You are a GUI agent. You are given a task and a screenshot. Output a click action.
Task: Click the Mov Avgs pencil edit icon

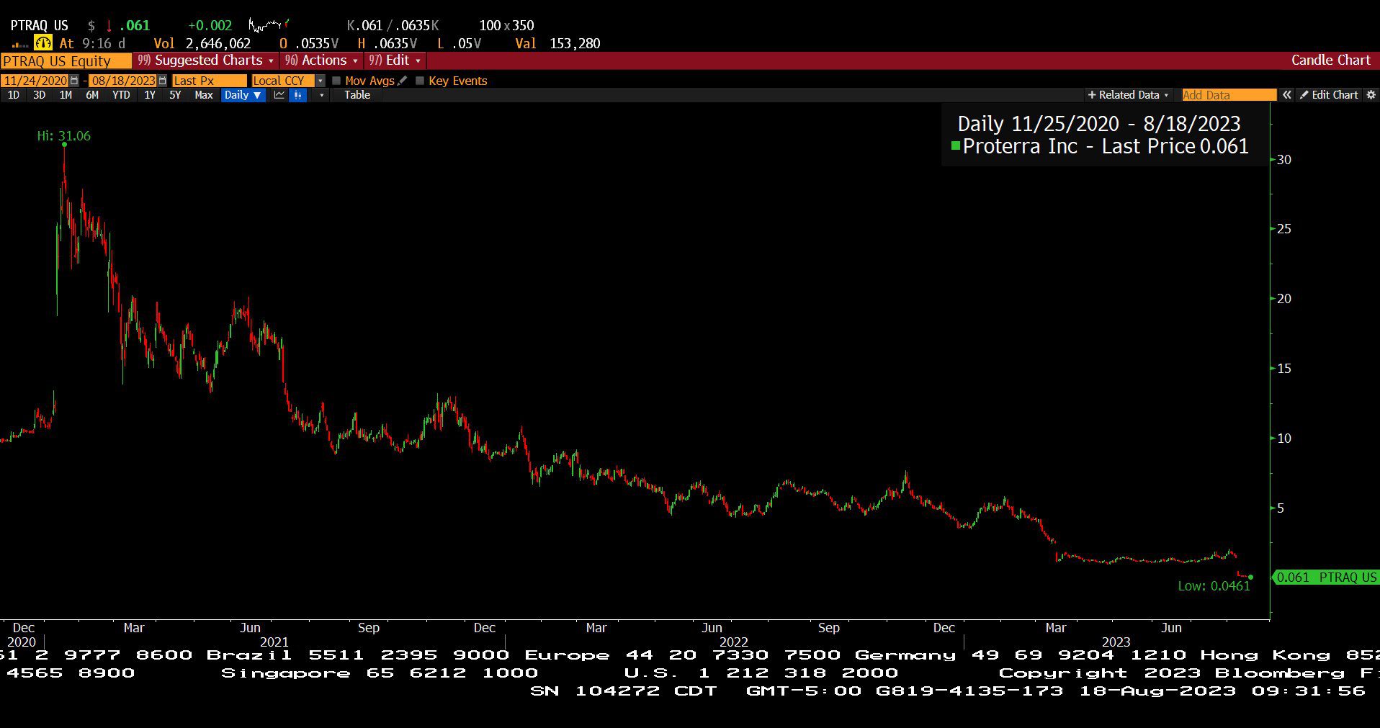[402, 81]
